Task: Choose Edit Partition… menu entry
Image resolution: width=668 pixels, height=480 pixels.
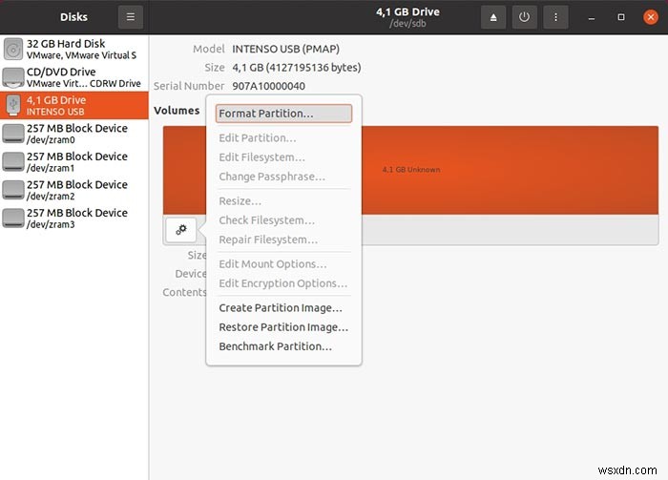Action: coord(283,138)
